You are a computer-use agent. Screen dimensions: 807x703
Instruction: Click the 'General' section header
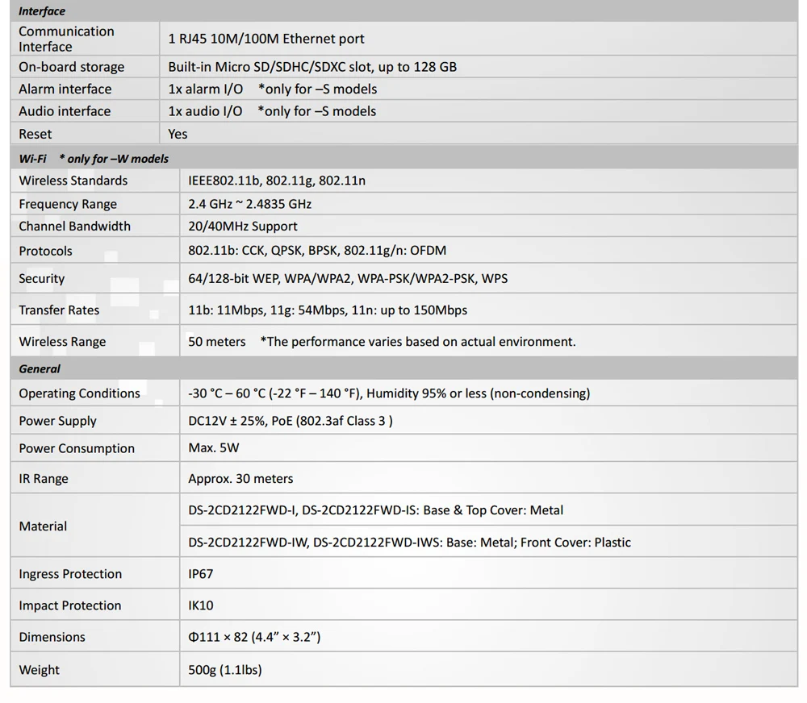tap(39, 368)
